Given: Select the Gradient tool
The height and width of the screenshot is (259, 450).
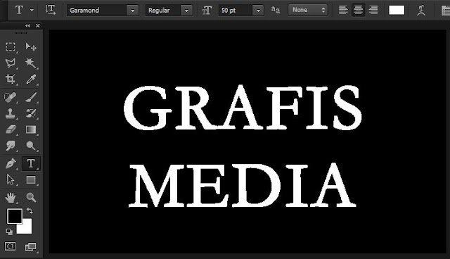Looking at the screenshot, I should [31, 129].
